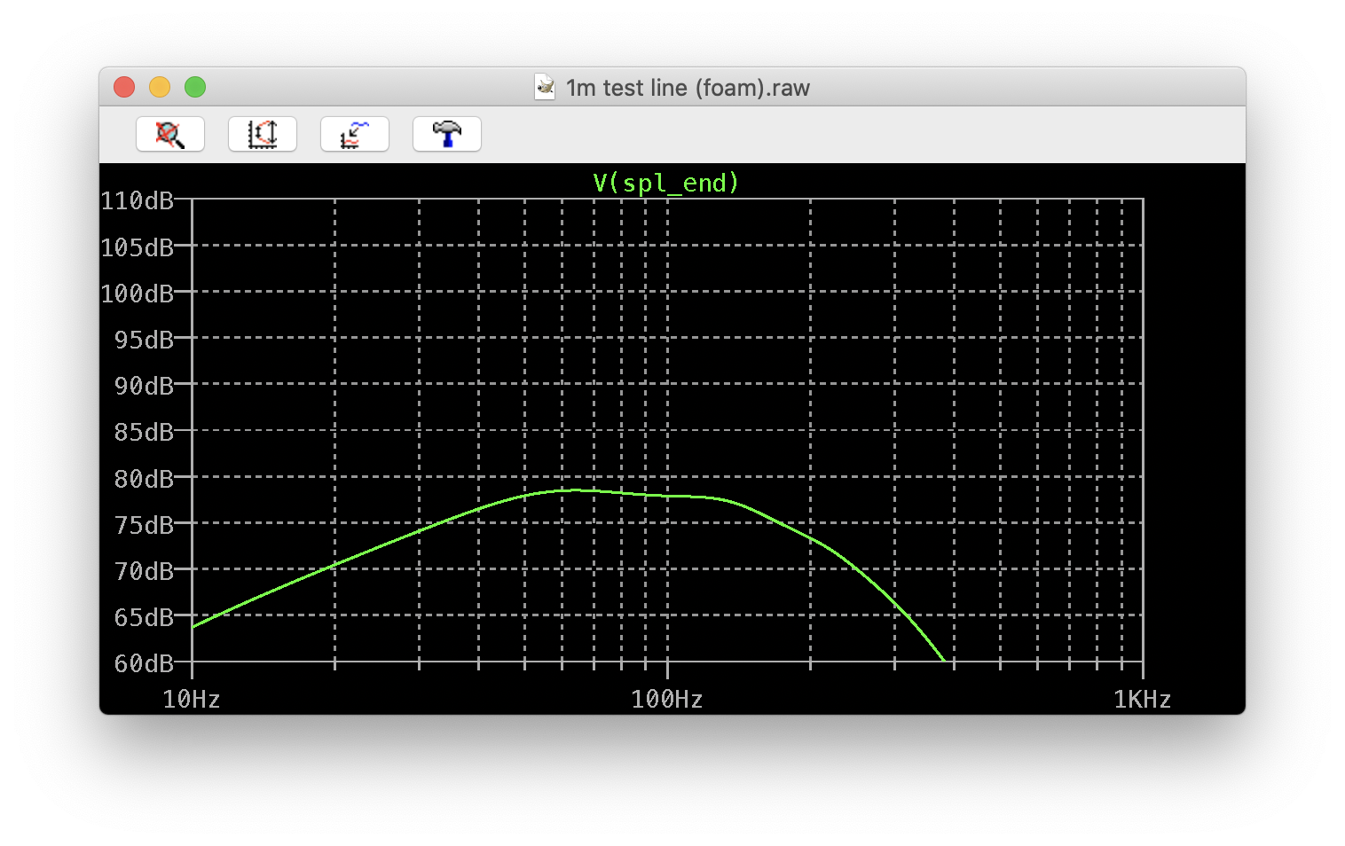Viewport: 1345px width, 846px height.
Task: Open the control panel hammer icon
Action: (447, 134)
